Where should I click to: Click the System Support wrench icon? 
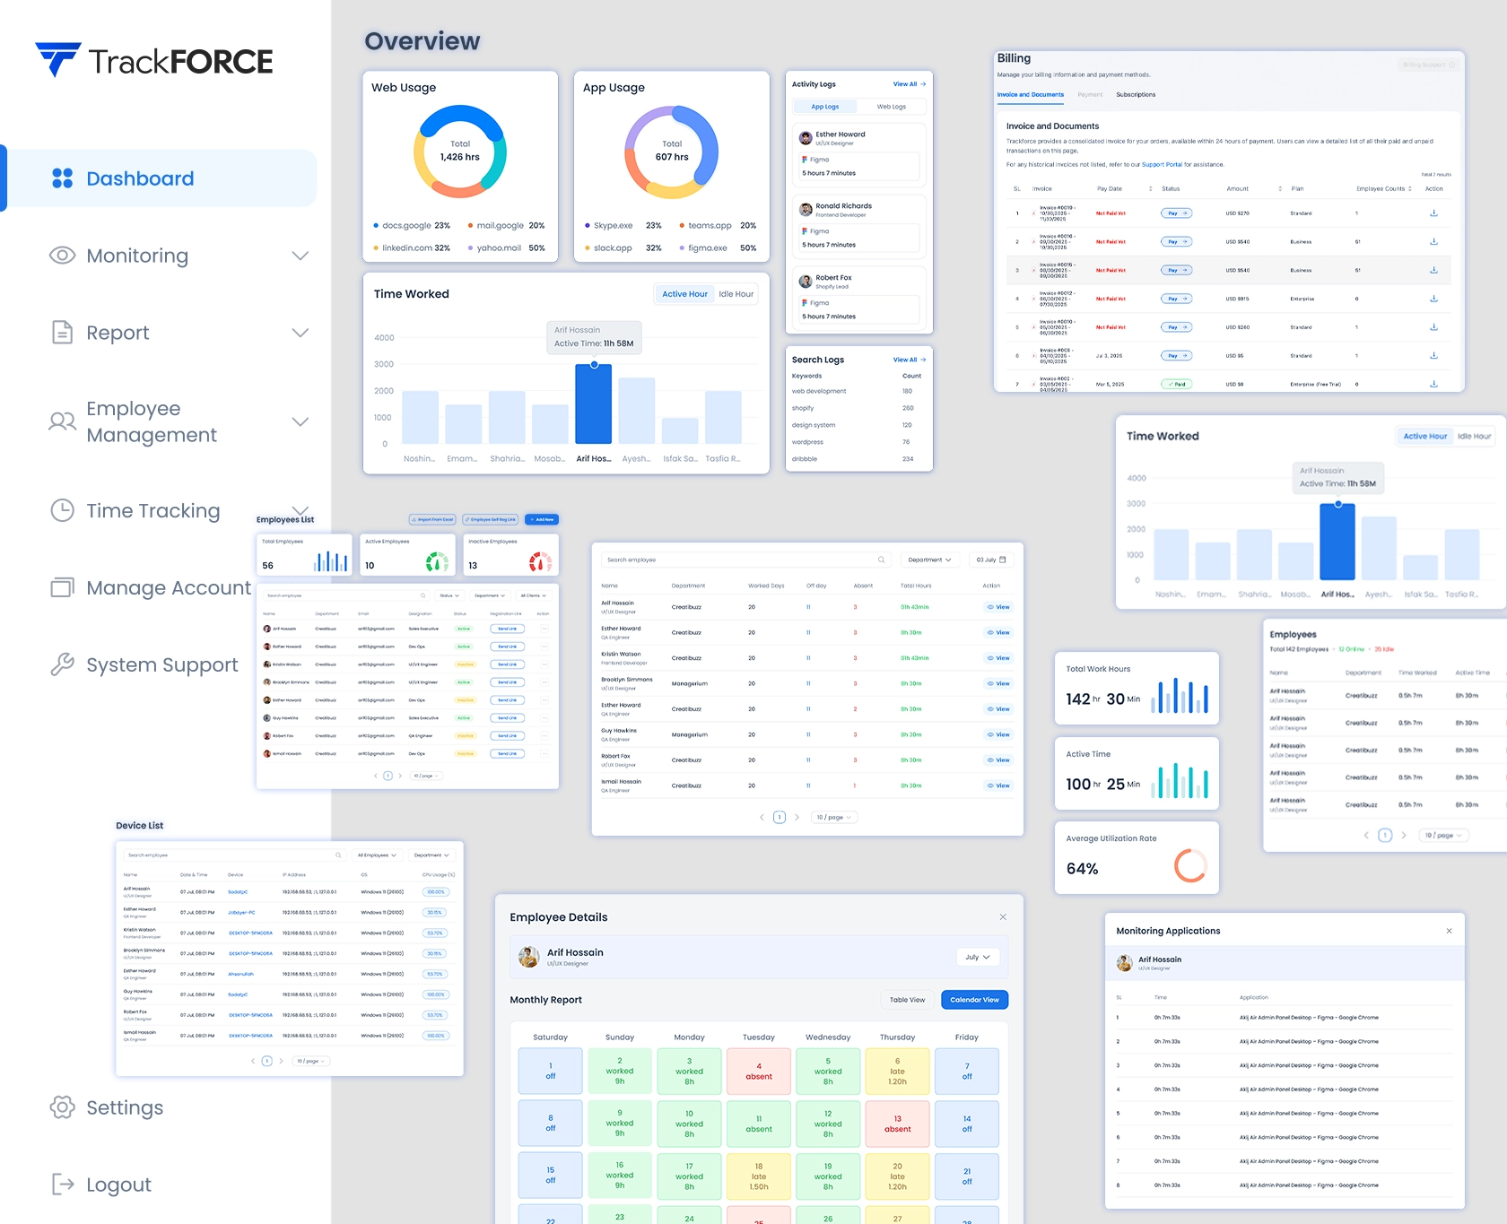pos(62,664)
